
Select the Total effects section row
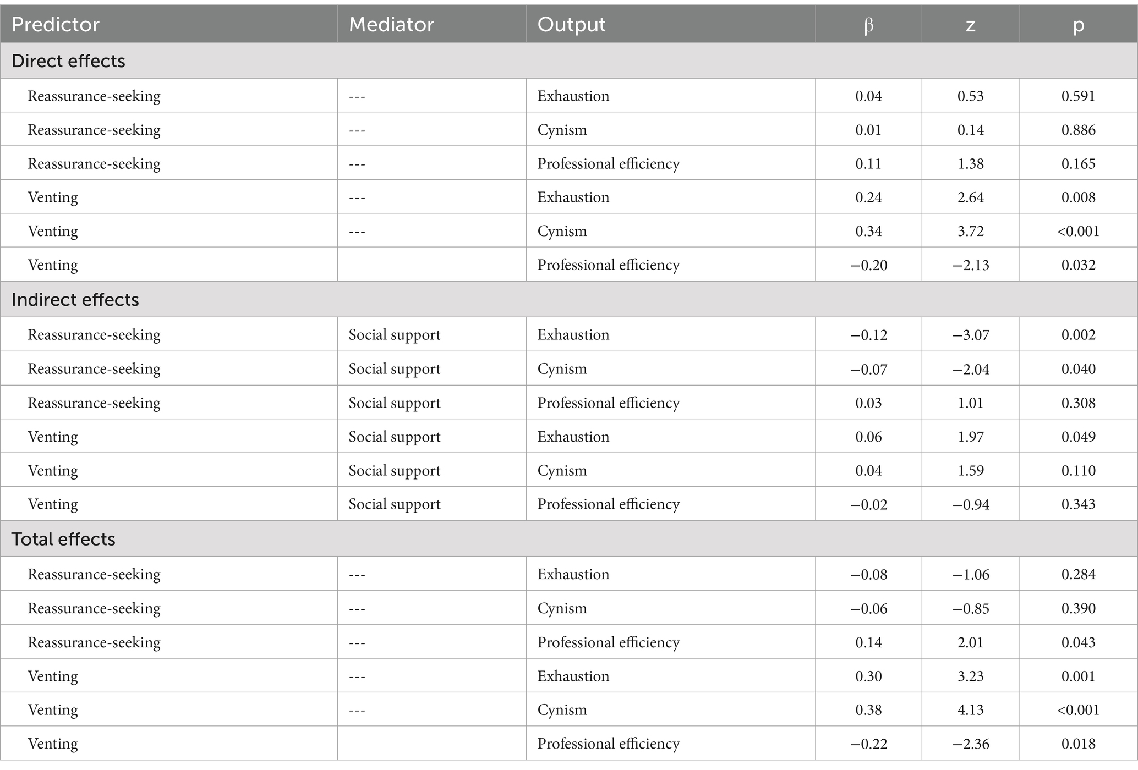click(569, 539)
